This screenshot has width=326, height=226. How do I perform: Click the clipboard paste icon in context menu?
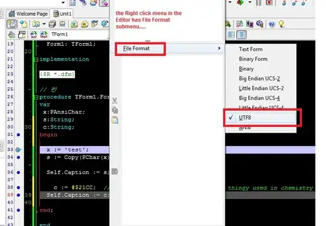pos(115,120)
